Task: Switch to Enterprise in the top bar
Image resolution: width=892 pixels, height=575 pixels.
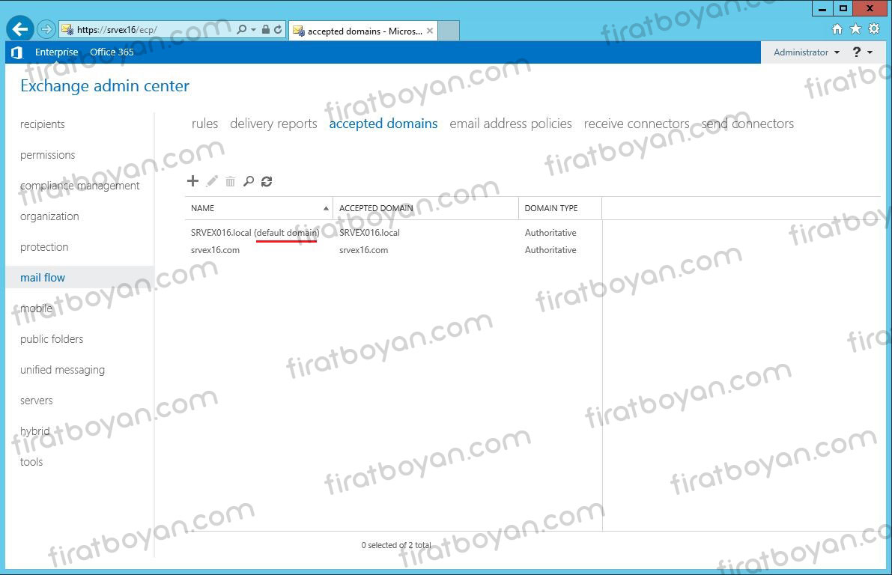Action: click(x=56, y=52)
